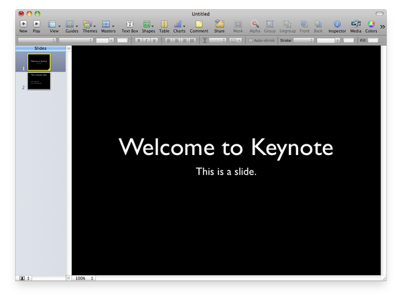Click the Untitled window title
Image resolution: width=402 pixels, height=302 pixels.
(201, 14)
